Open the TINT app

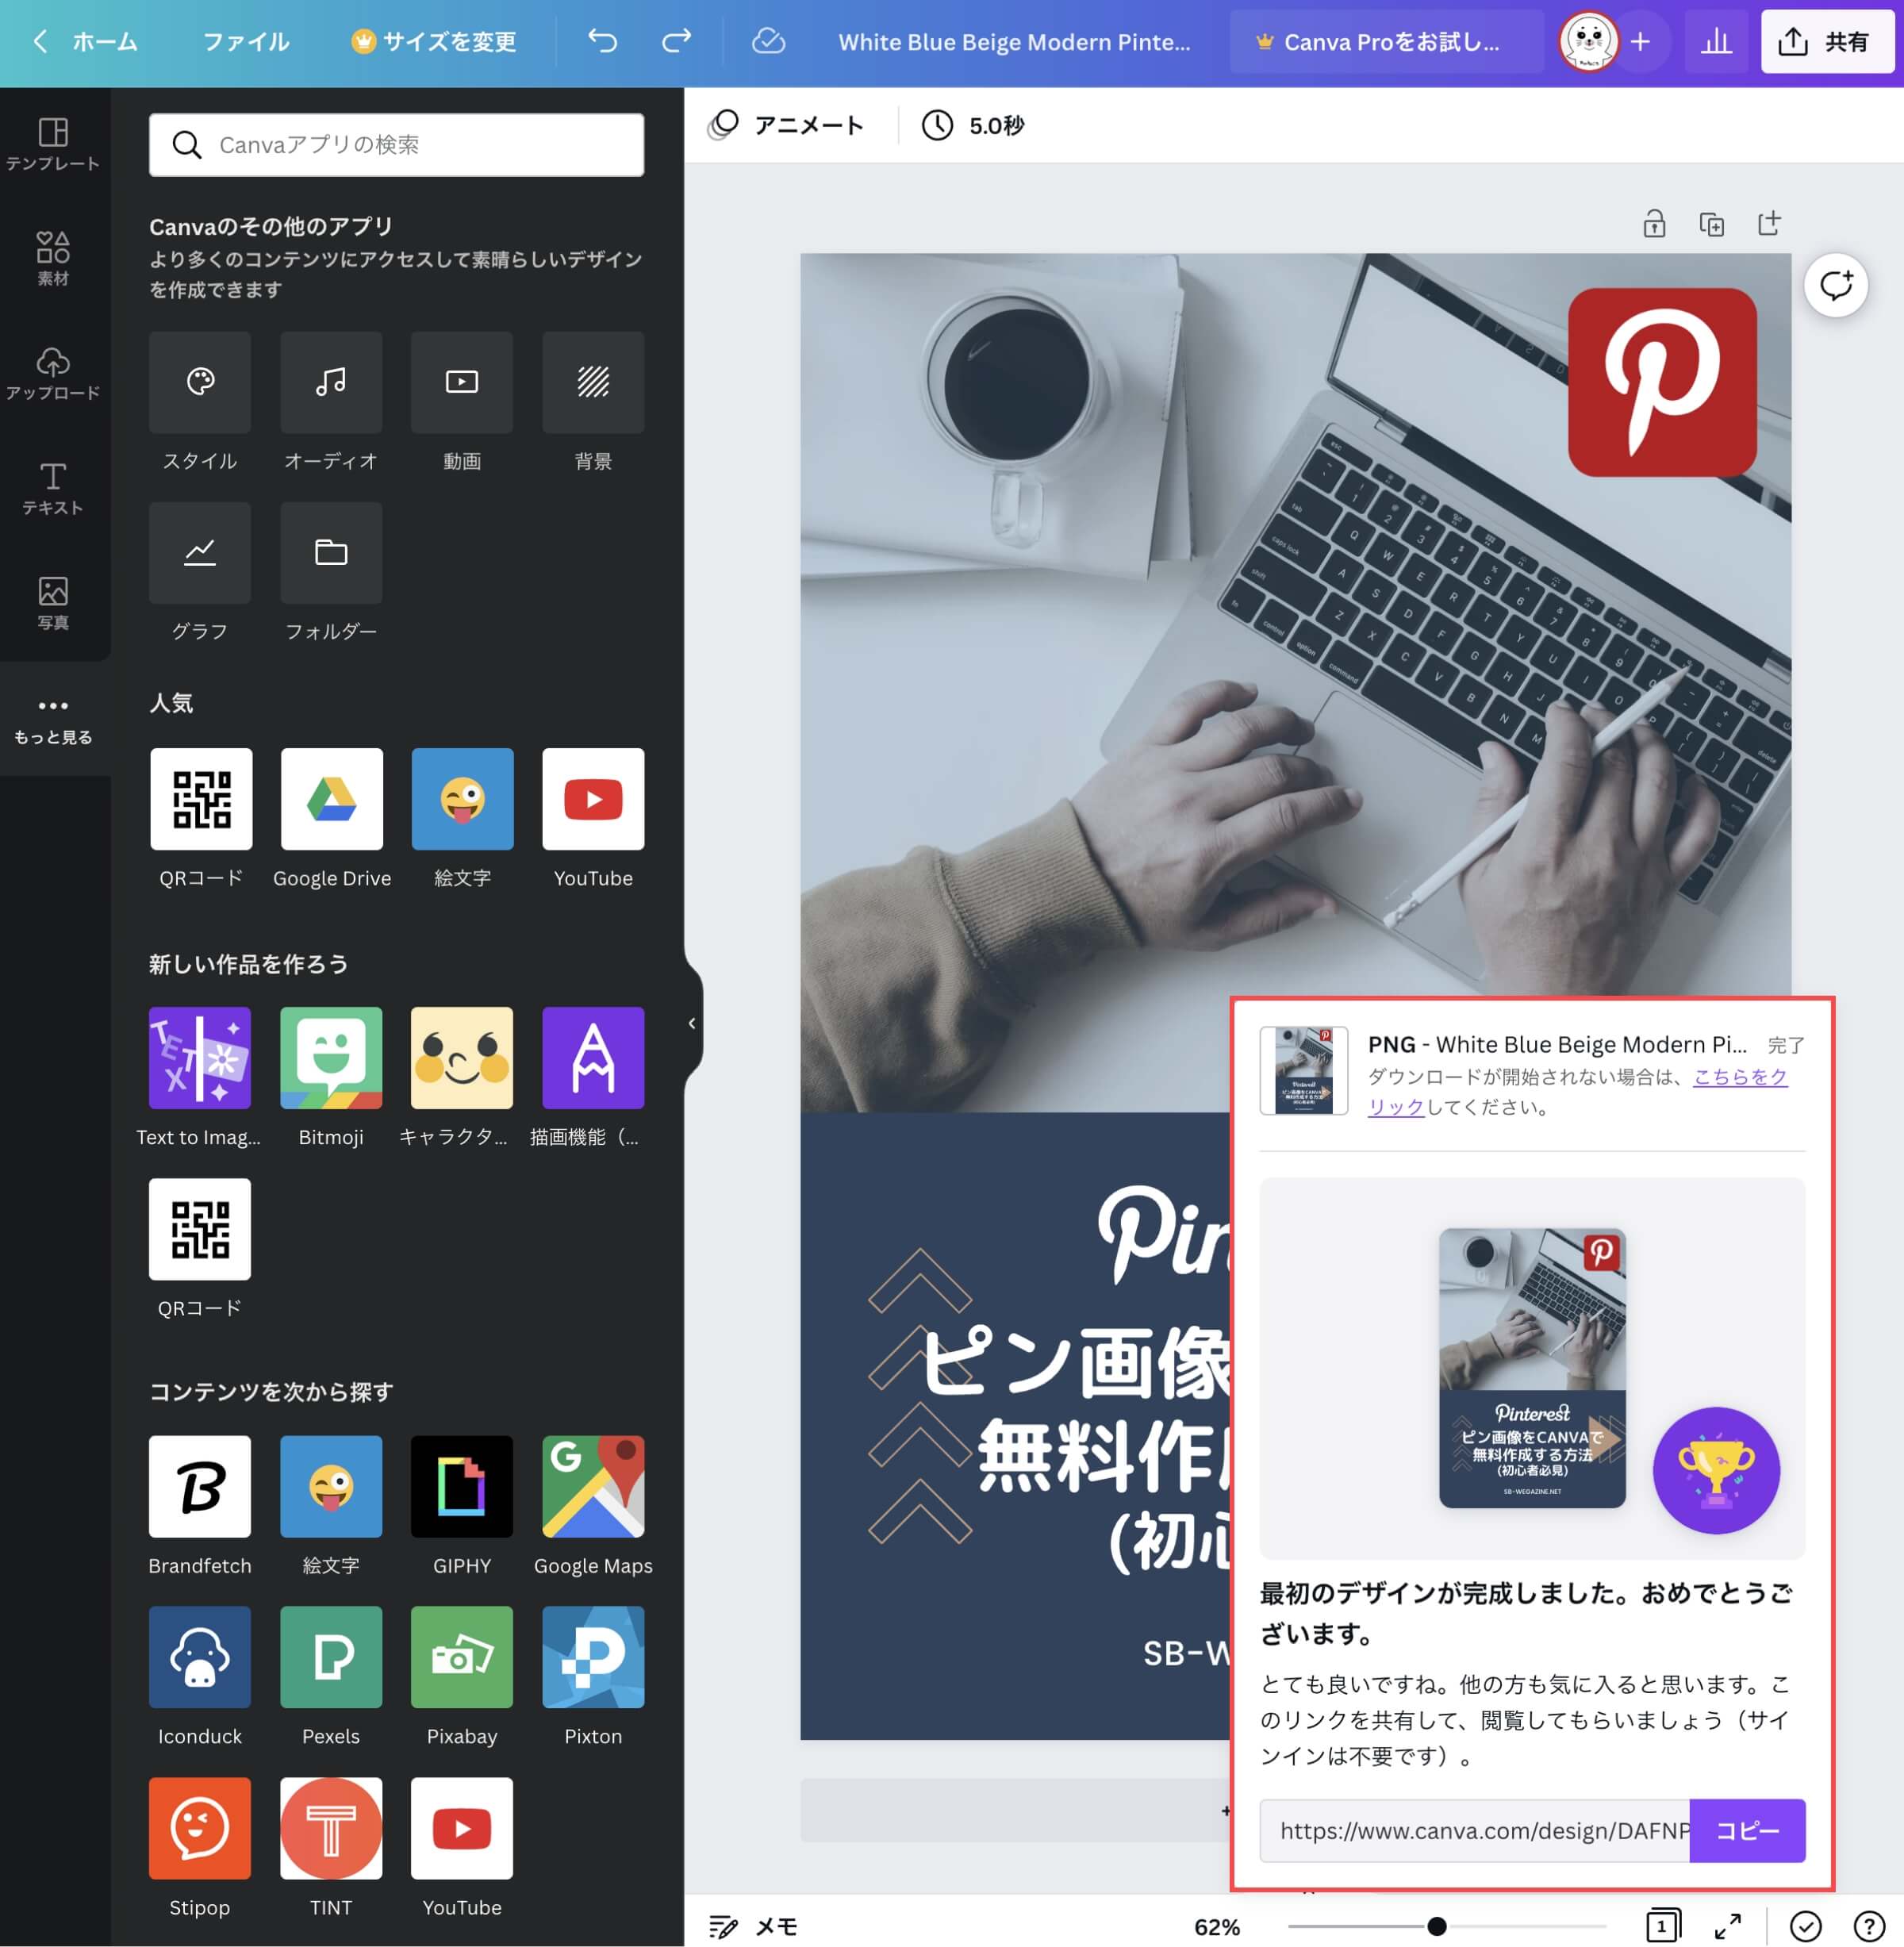coord(331,1828)
